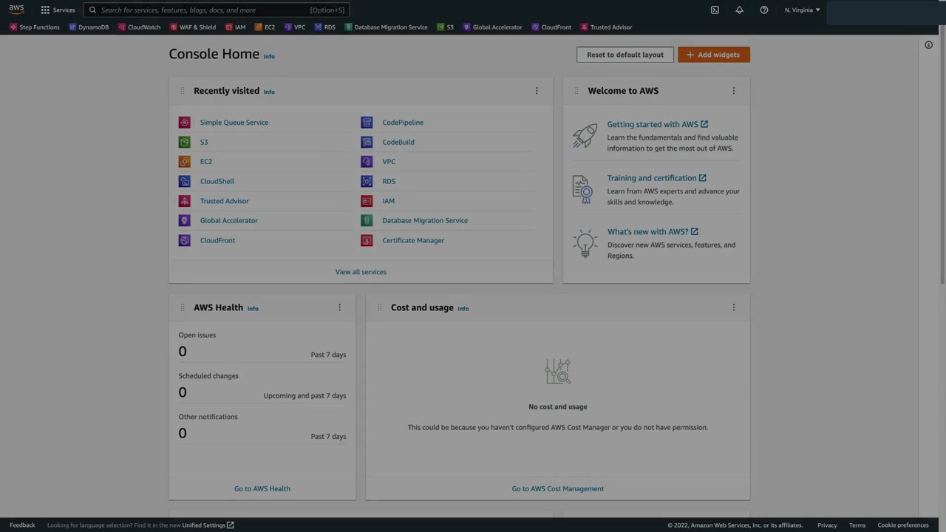Open the AWS Health widget options menu
The height and width of the screenshot is (532, 946).
pos(340,307)
